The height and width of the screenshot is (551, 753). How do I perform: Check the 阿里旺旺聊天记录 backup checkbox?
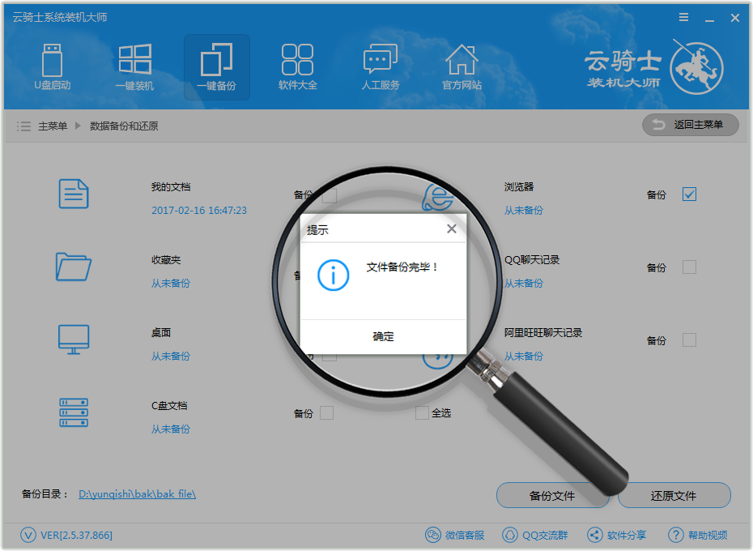tap(689, 340)
